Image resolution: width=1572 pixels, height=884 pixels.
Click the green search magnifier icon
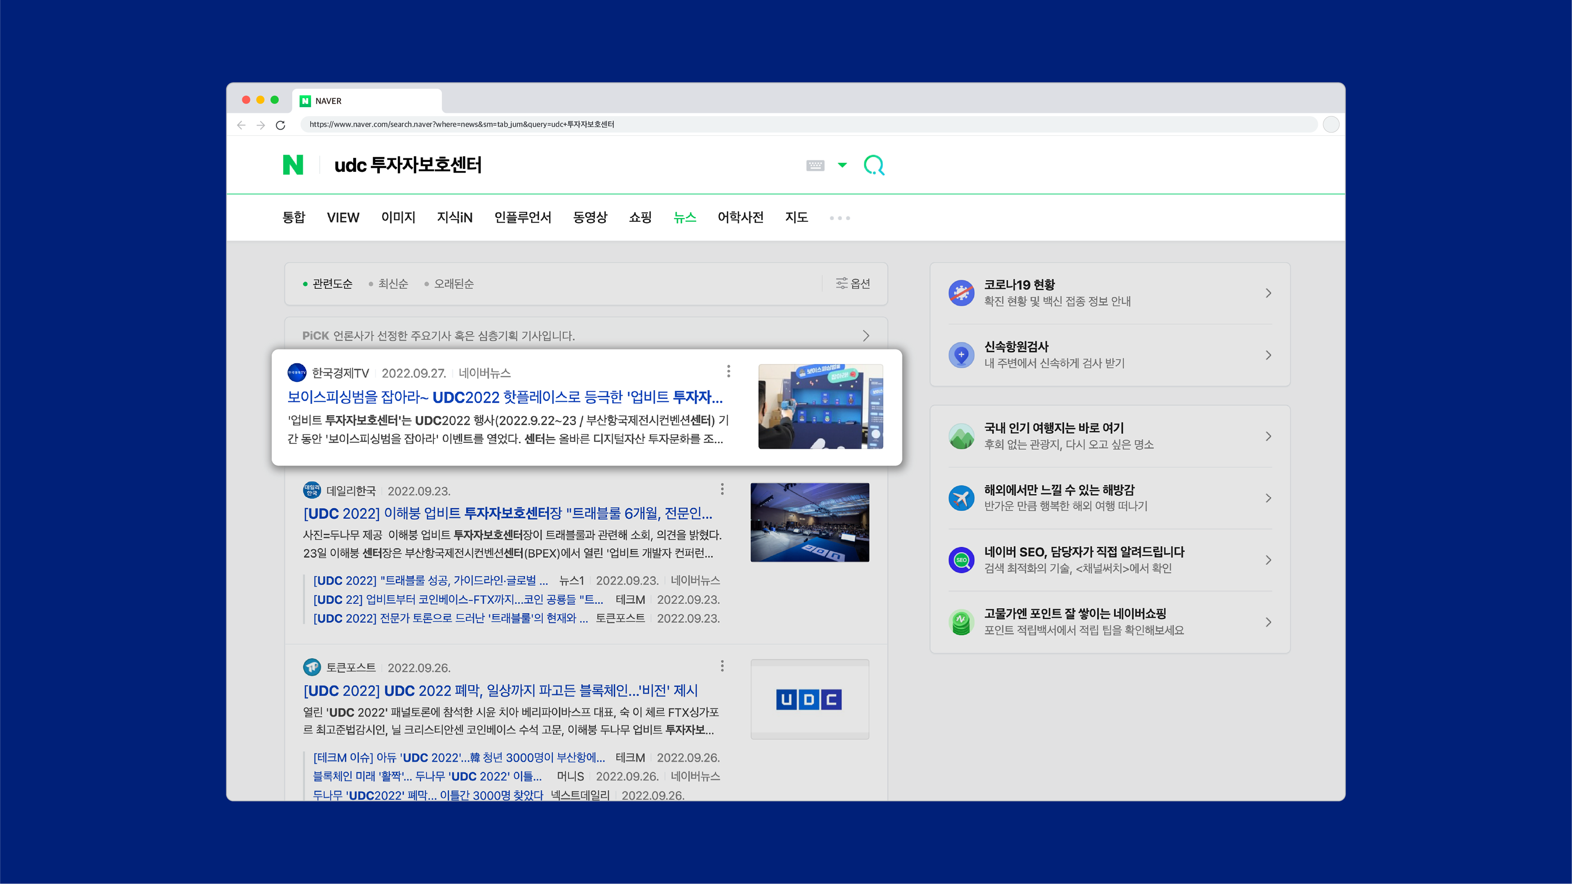tap(874, 165)
